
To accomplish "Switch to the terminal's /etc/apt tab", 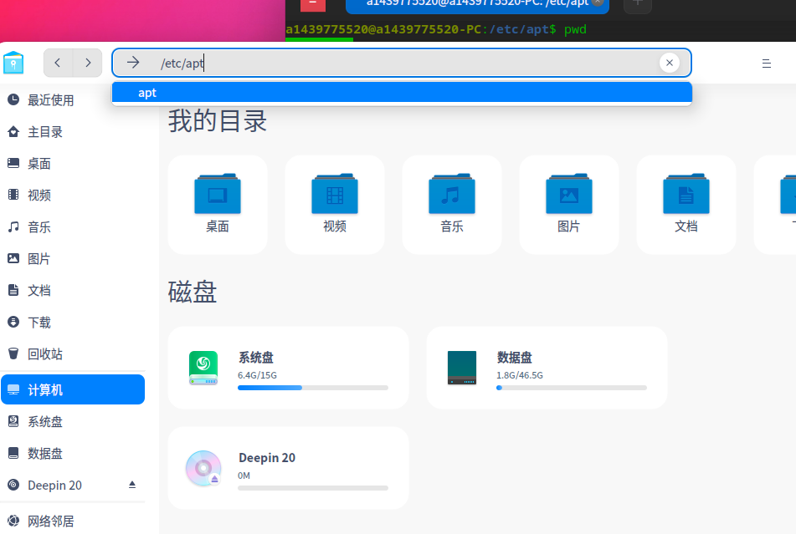I will point(477,4).
